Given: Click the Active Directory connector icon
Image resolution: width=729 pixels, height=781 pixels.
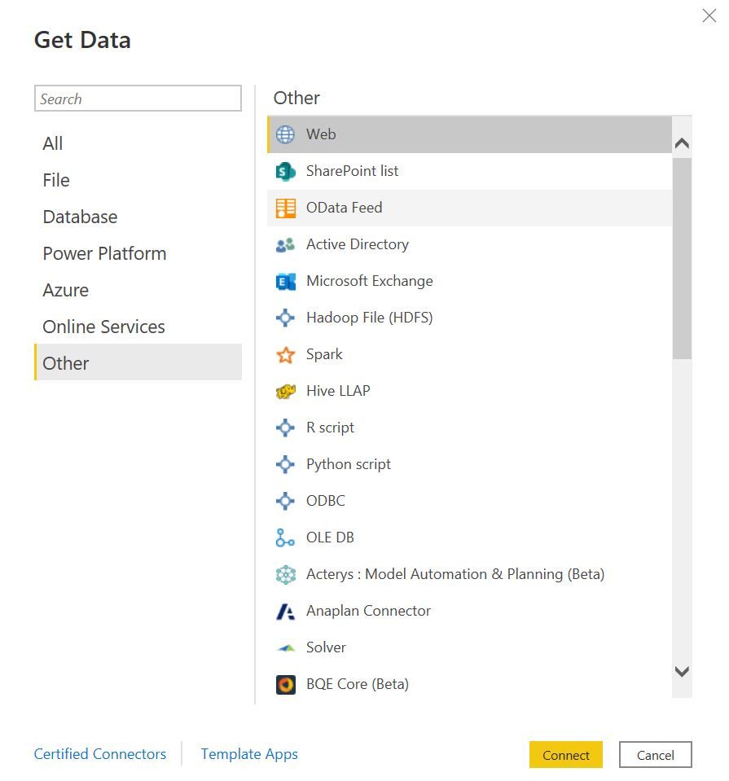Looking at the screenshot, I should pyautogui.click(x=285, y=244).
